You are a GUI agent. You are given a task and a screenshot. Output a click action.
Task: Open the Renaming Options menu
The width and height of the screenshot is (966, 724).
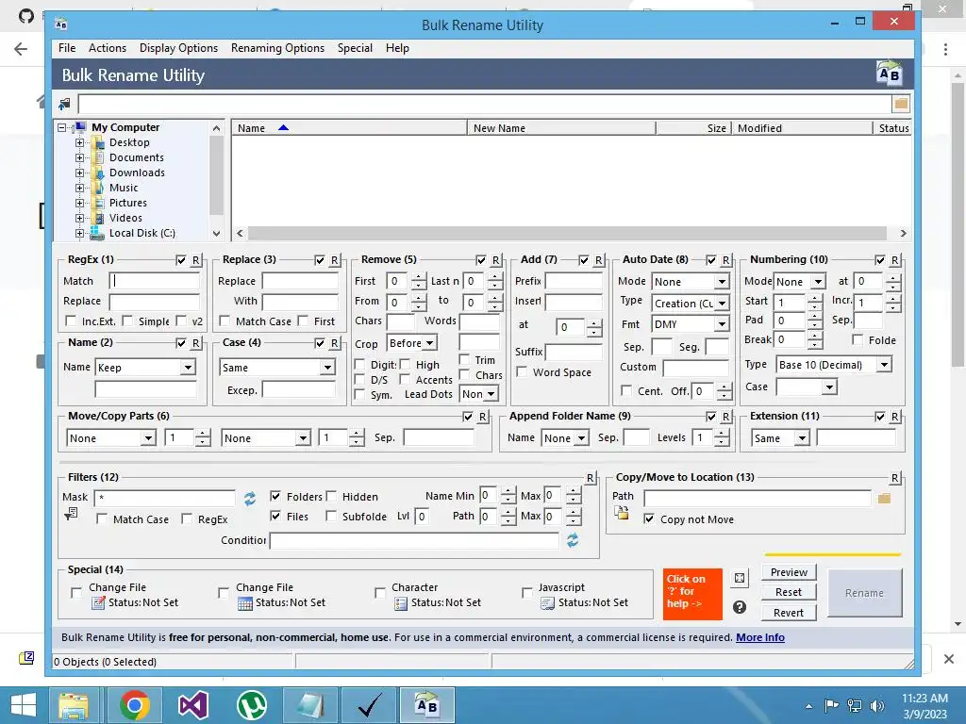coord(277,48)
